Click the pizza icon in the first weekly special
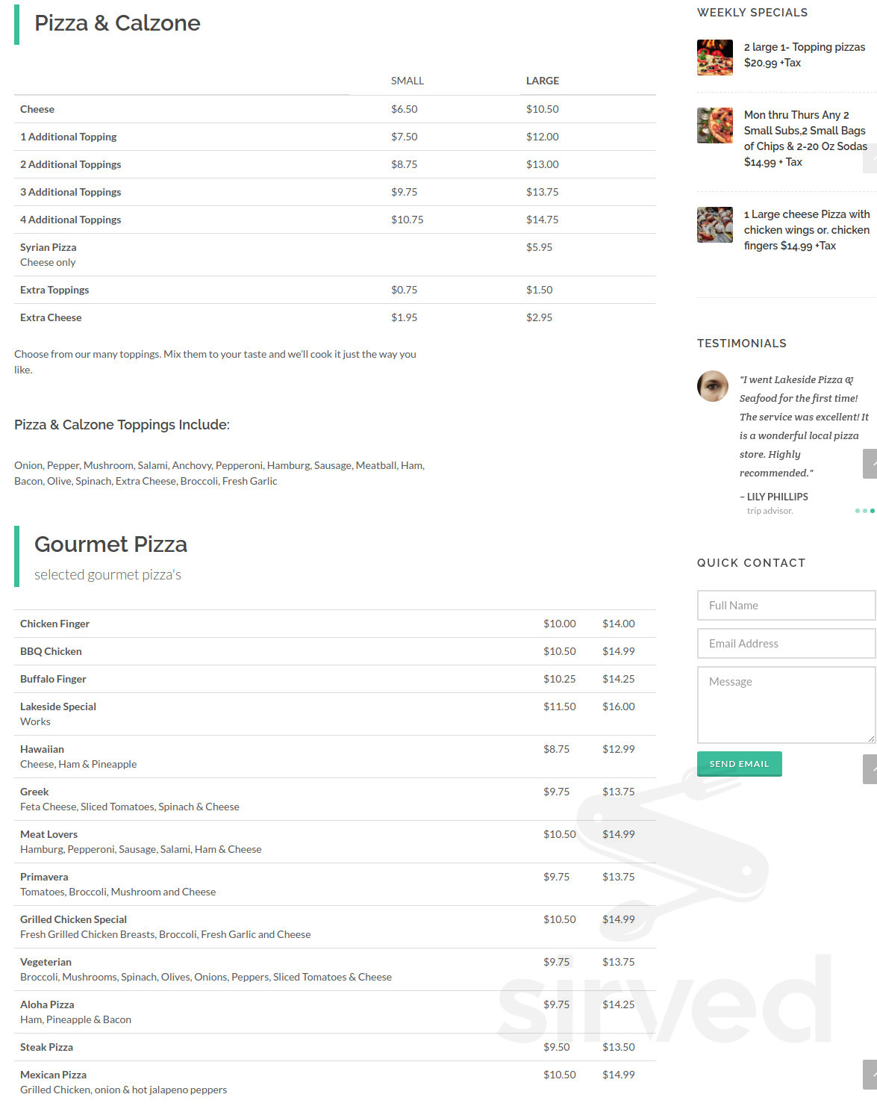The width and height of the screenshot is (877, 1112). [x=714, y=58]
